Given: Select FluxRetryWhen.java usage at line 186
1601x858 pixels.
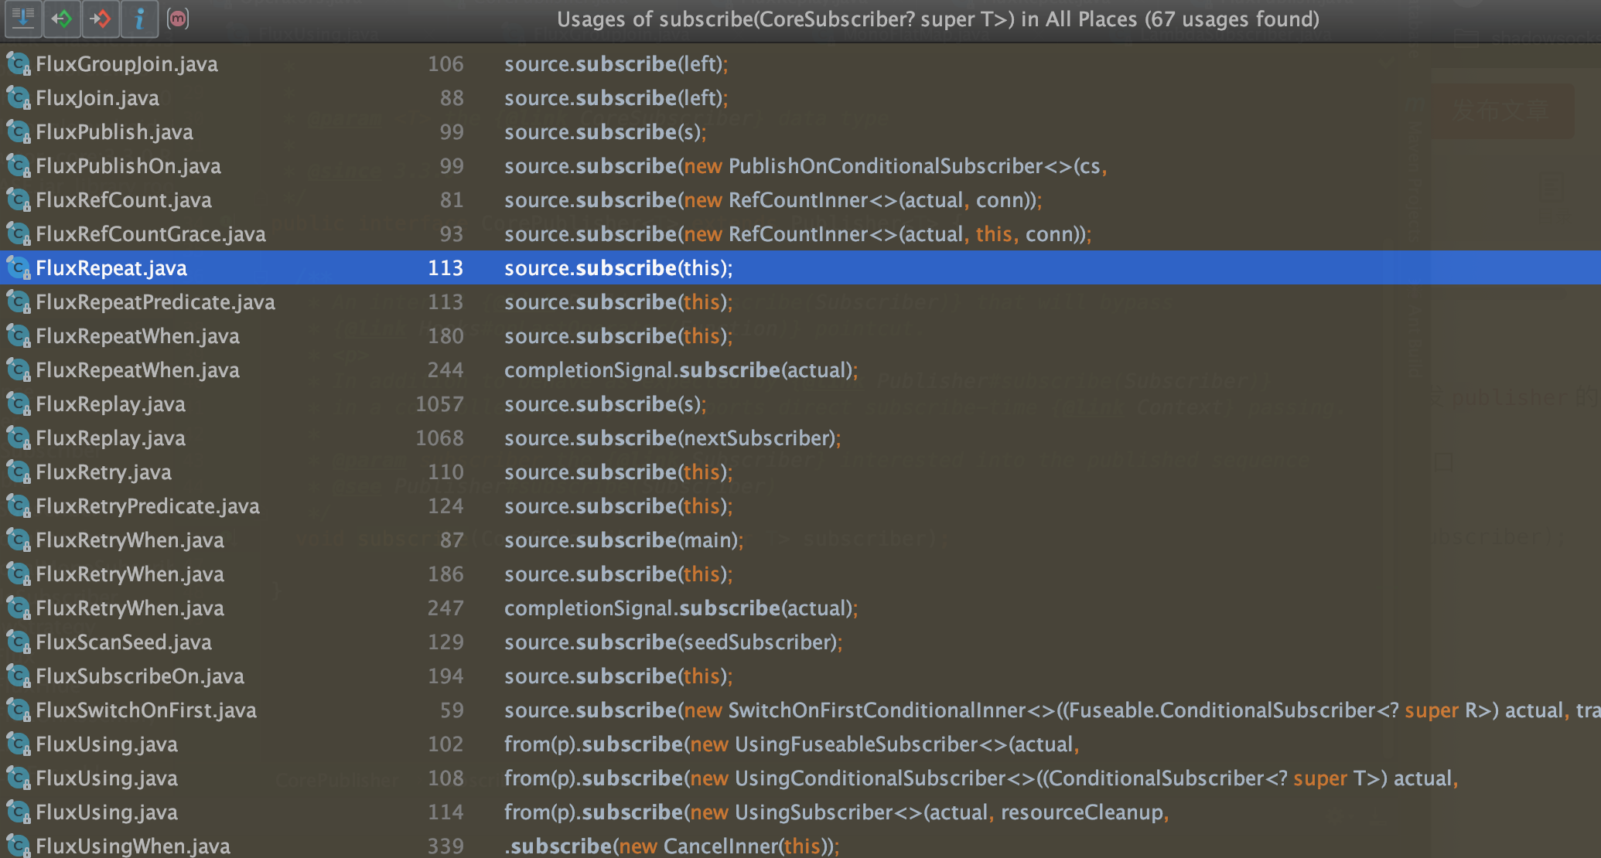Looking at the screenshot, I should [800, 574].
